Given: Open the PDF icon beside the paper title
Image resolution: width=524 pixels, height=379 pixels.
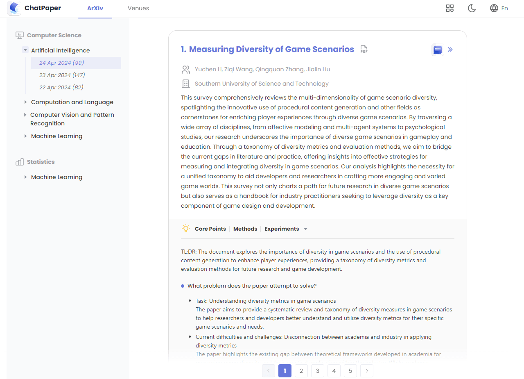Looking at the screenshot, I should [364, 50].
